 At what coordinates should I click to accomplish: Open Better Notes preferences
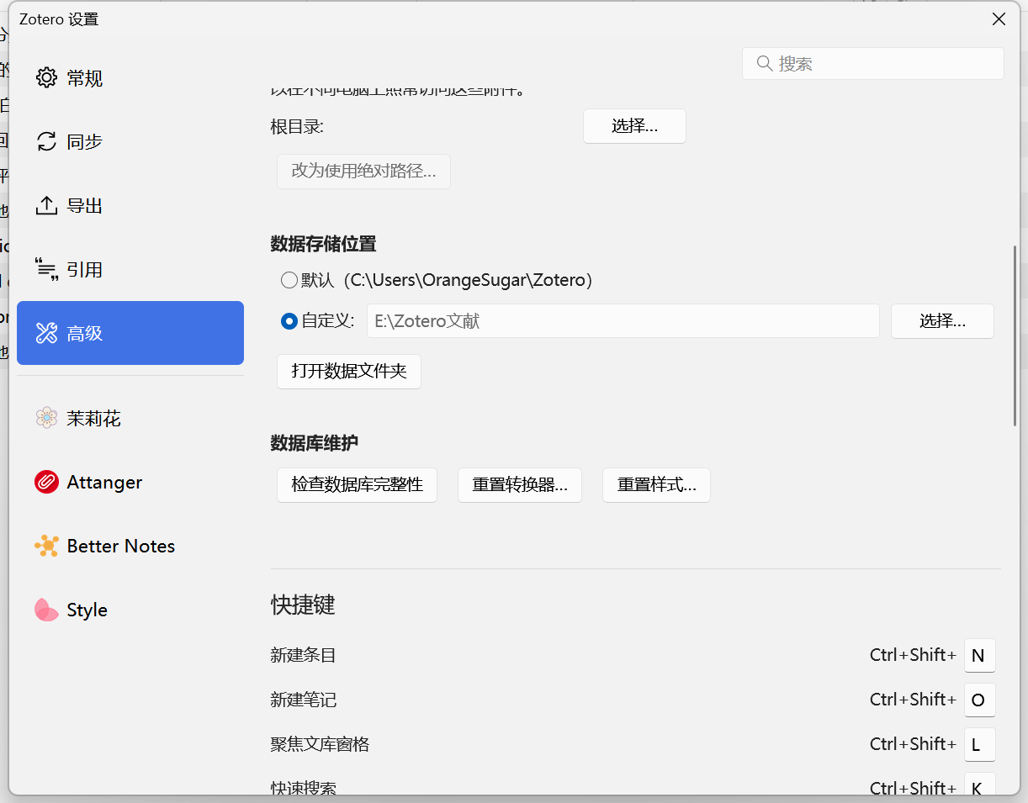(x=130, y=546)
